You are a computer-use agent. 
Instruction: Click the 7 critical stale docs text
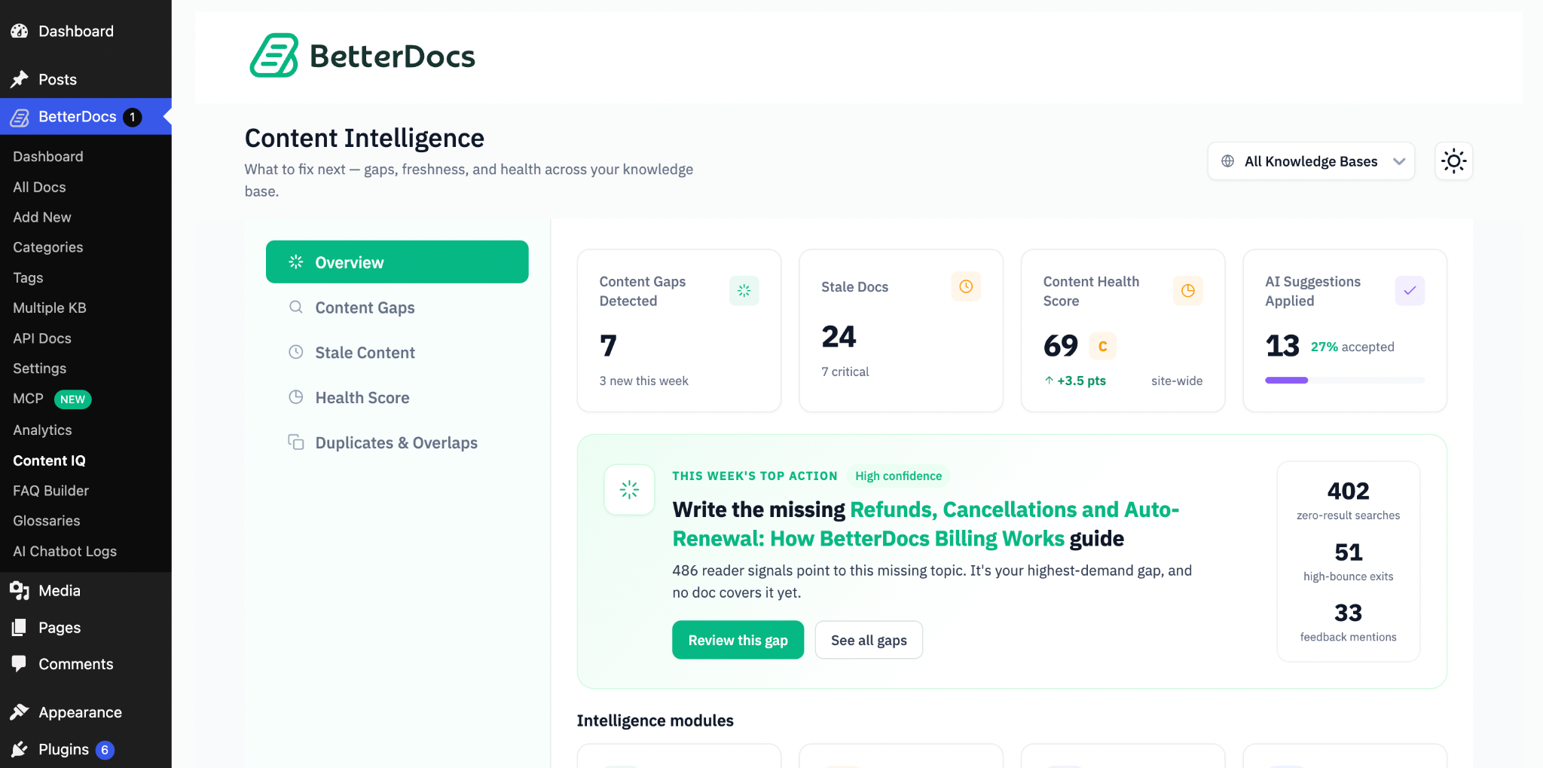[845, 372]
